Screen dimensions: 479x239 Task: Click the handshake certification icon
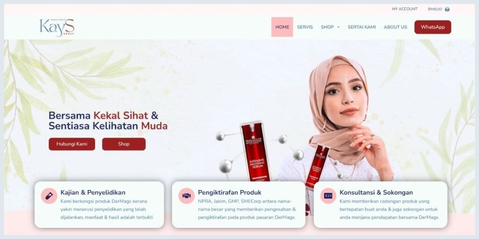point(187,196)
